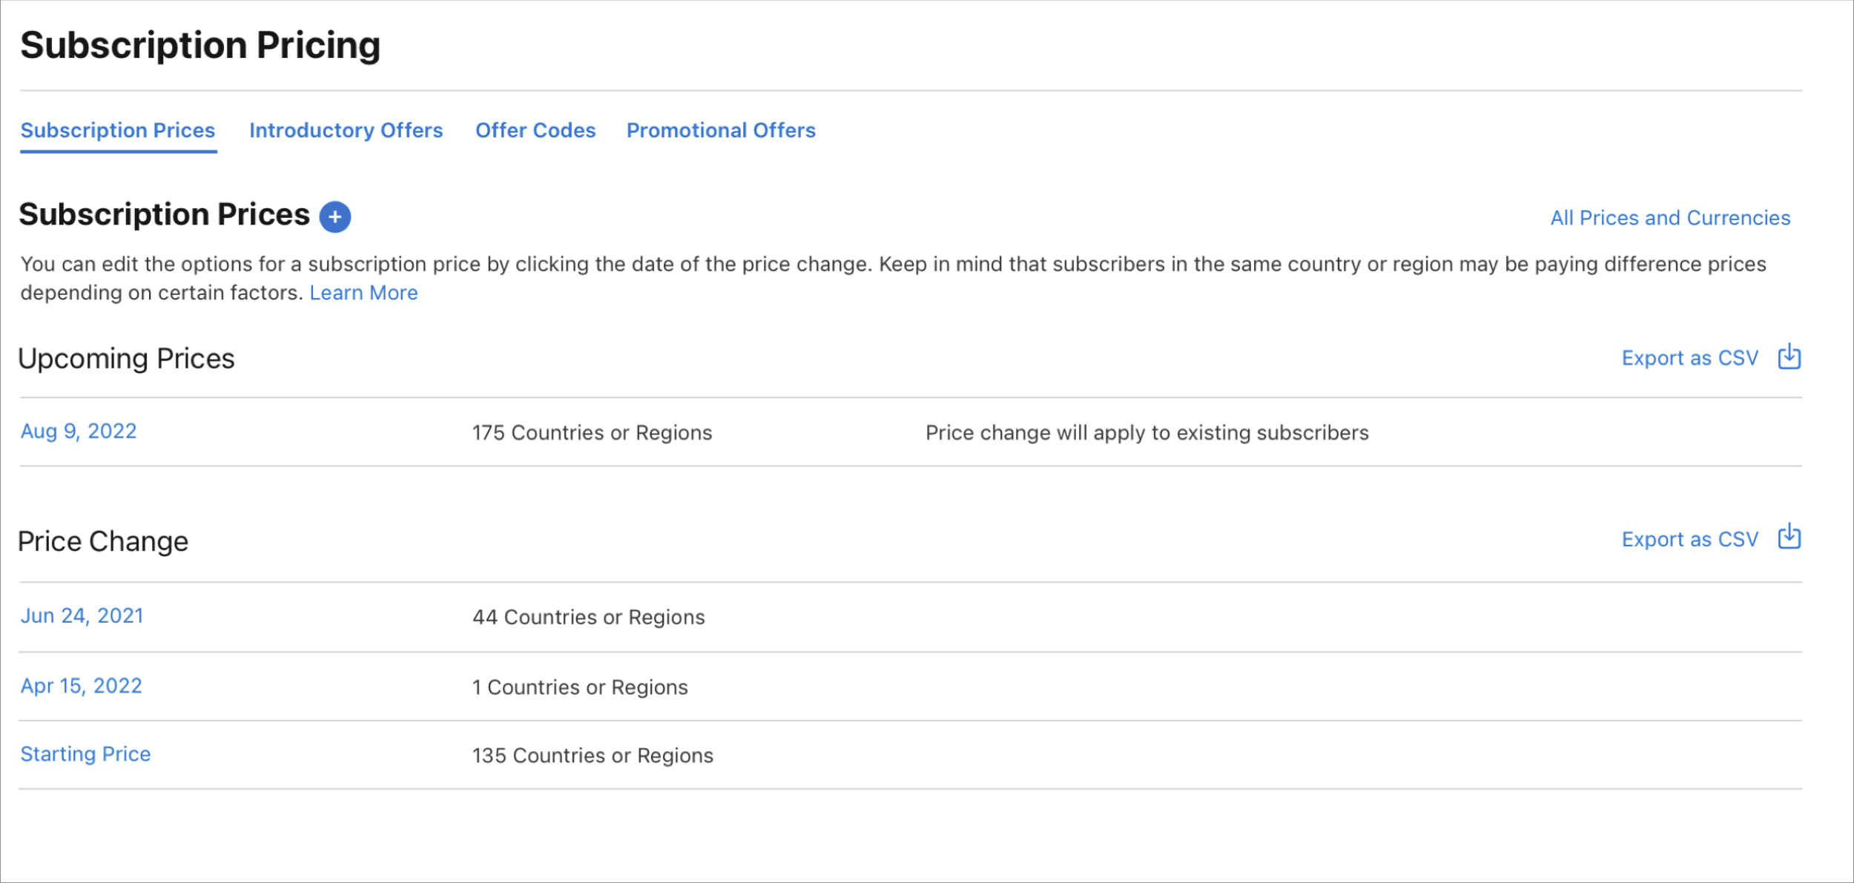The width and height of the screenshot is (1854, 883).
Task: Select the 175 Countries or Regions row
Action: click(x=593, y=432)
